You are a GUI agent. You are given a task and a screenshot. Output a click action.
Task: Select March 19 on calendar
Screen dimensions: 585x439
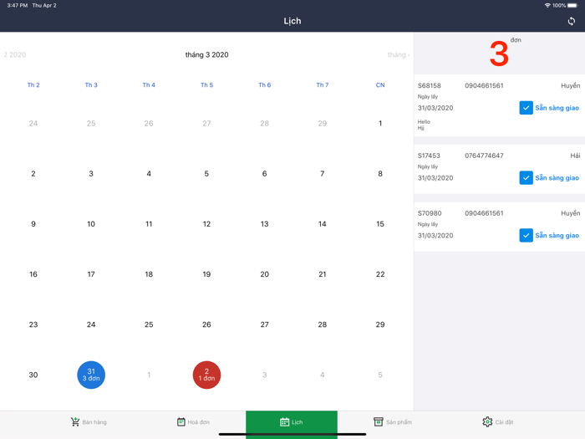[x=206, y=274]
